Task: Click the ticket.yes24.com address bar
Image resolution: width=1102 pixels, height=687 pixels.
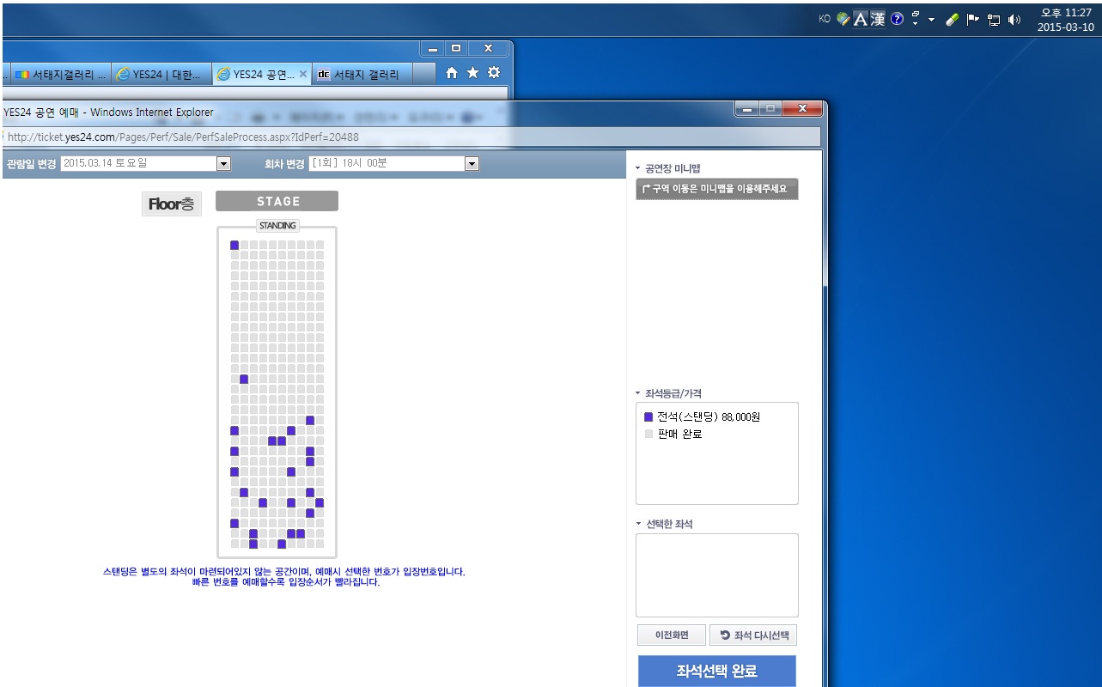Action: (258, 137)
